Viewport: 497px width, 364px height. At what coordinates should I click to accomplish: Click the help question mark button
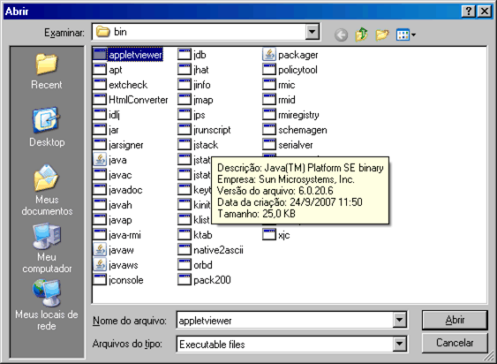point(469,11)
